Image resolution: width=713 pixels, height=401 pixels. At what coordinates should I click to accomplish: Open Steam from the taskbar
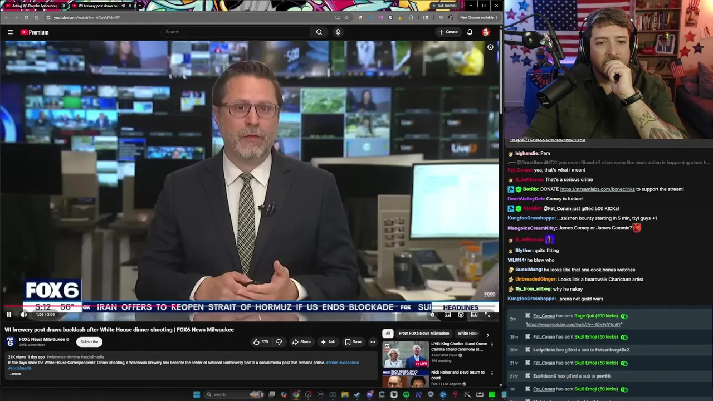tap(357, 394)
